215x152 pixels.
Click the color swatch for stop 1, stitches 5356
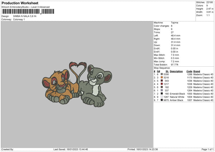coord(162,74)
